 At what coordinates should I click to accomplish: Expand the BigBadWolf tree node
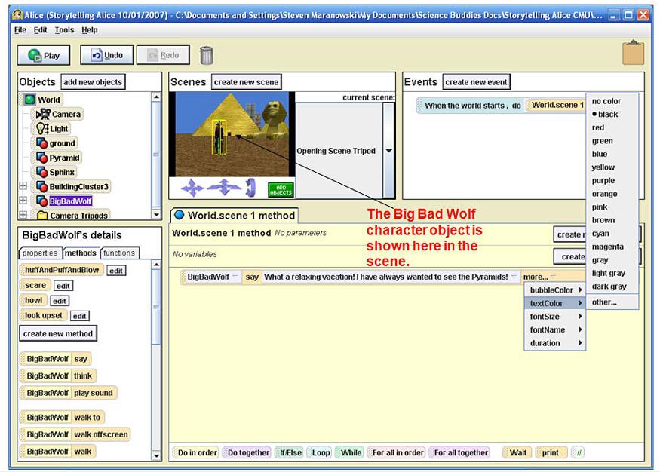pyautogui.click(x=23, y=201)
